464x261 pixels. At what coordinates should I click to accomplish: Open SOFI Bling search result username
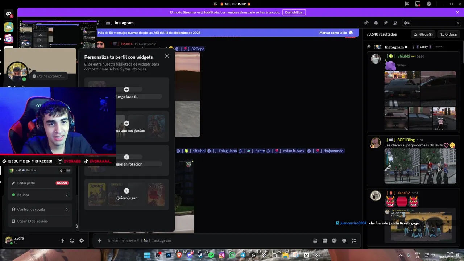[406, 140]
